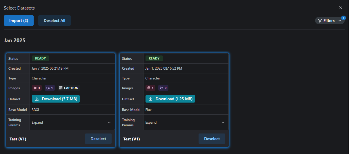Click the image count badge on the Flux card
This screenshot has width=349, height=154.
pyautogui.click(x=150, y=88)
